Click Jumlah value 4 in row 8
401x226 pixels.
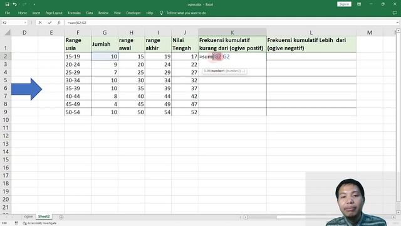pos(105,104)
